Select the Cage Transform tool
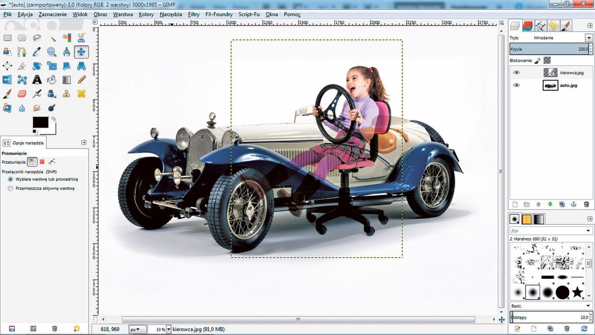The height and width of the screenshot is (335, 595). (x=22, y=80)
